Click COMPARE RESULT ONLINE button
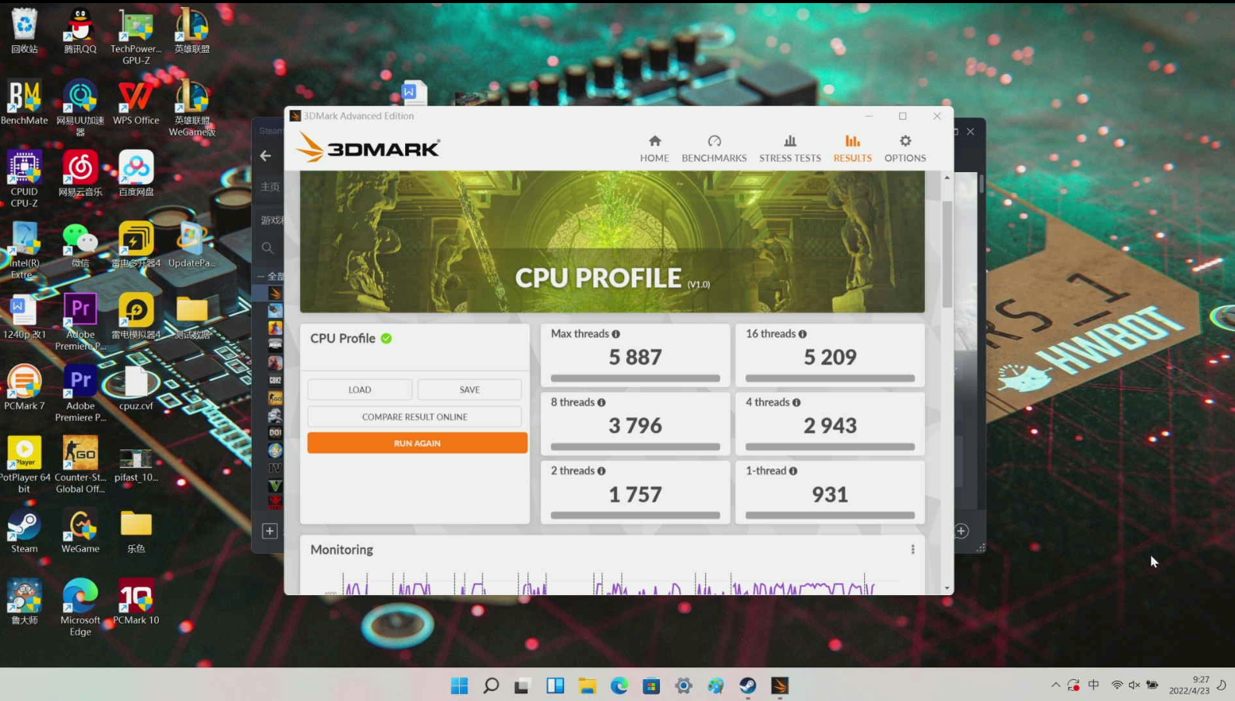This screenshot has height=701, width=1235. (415, 417)
